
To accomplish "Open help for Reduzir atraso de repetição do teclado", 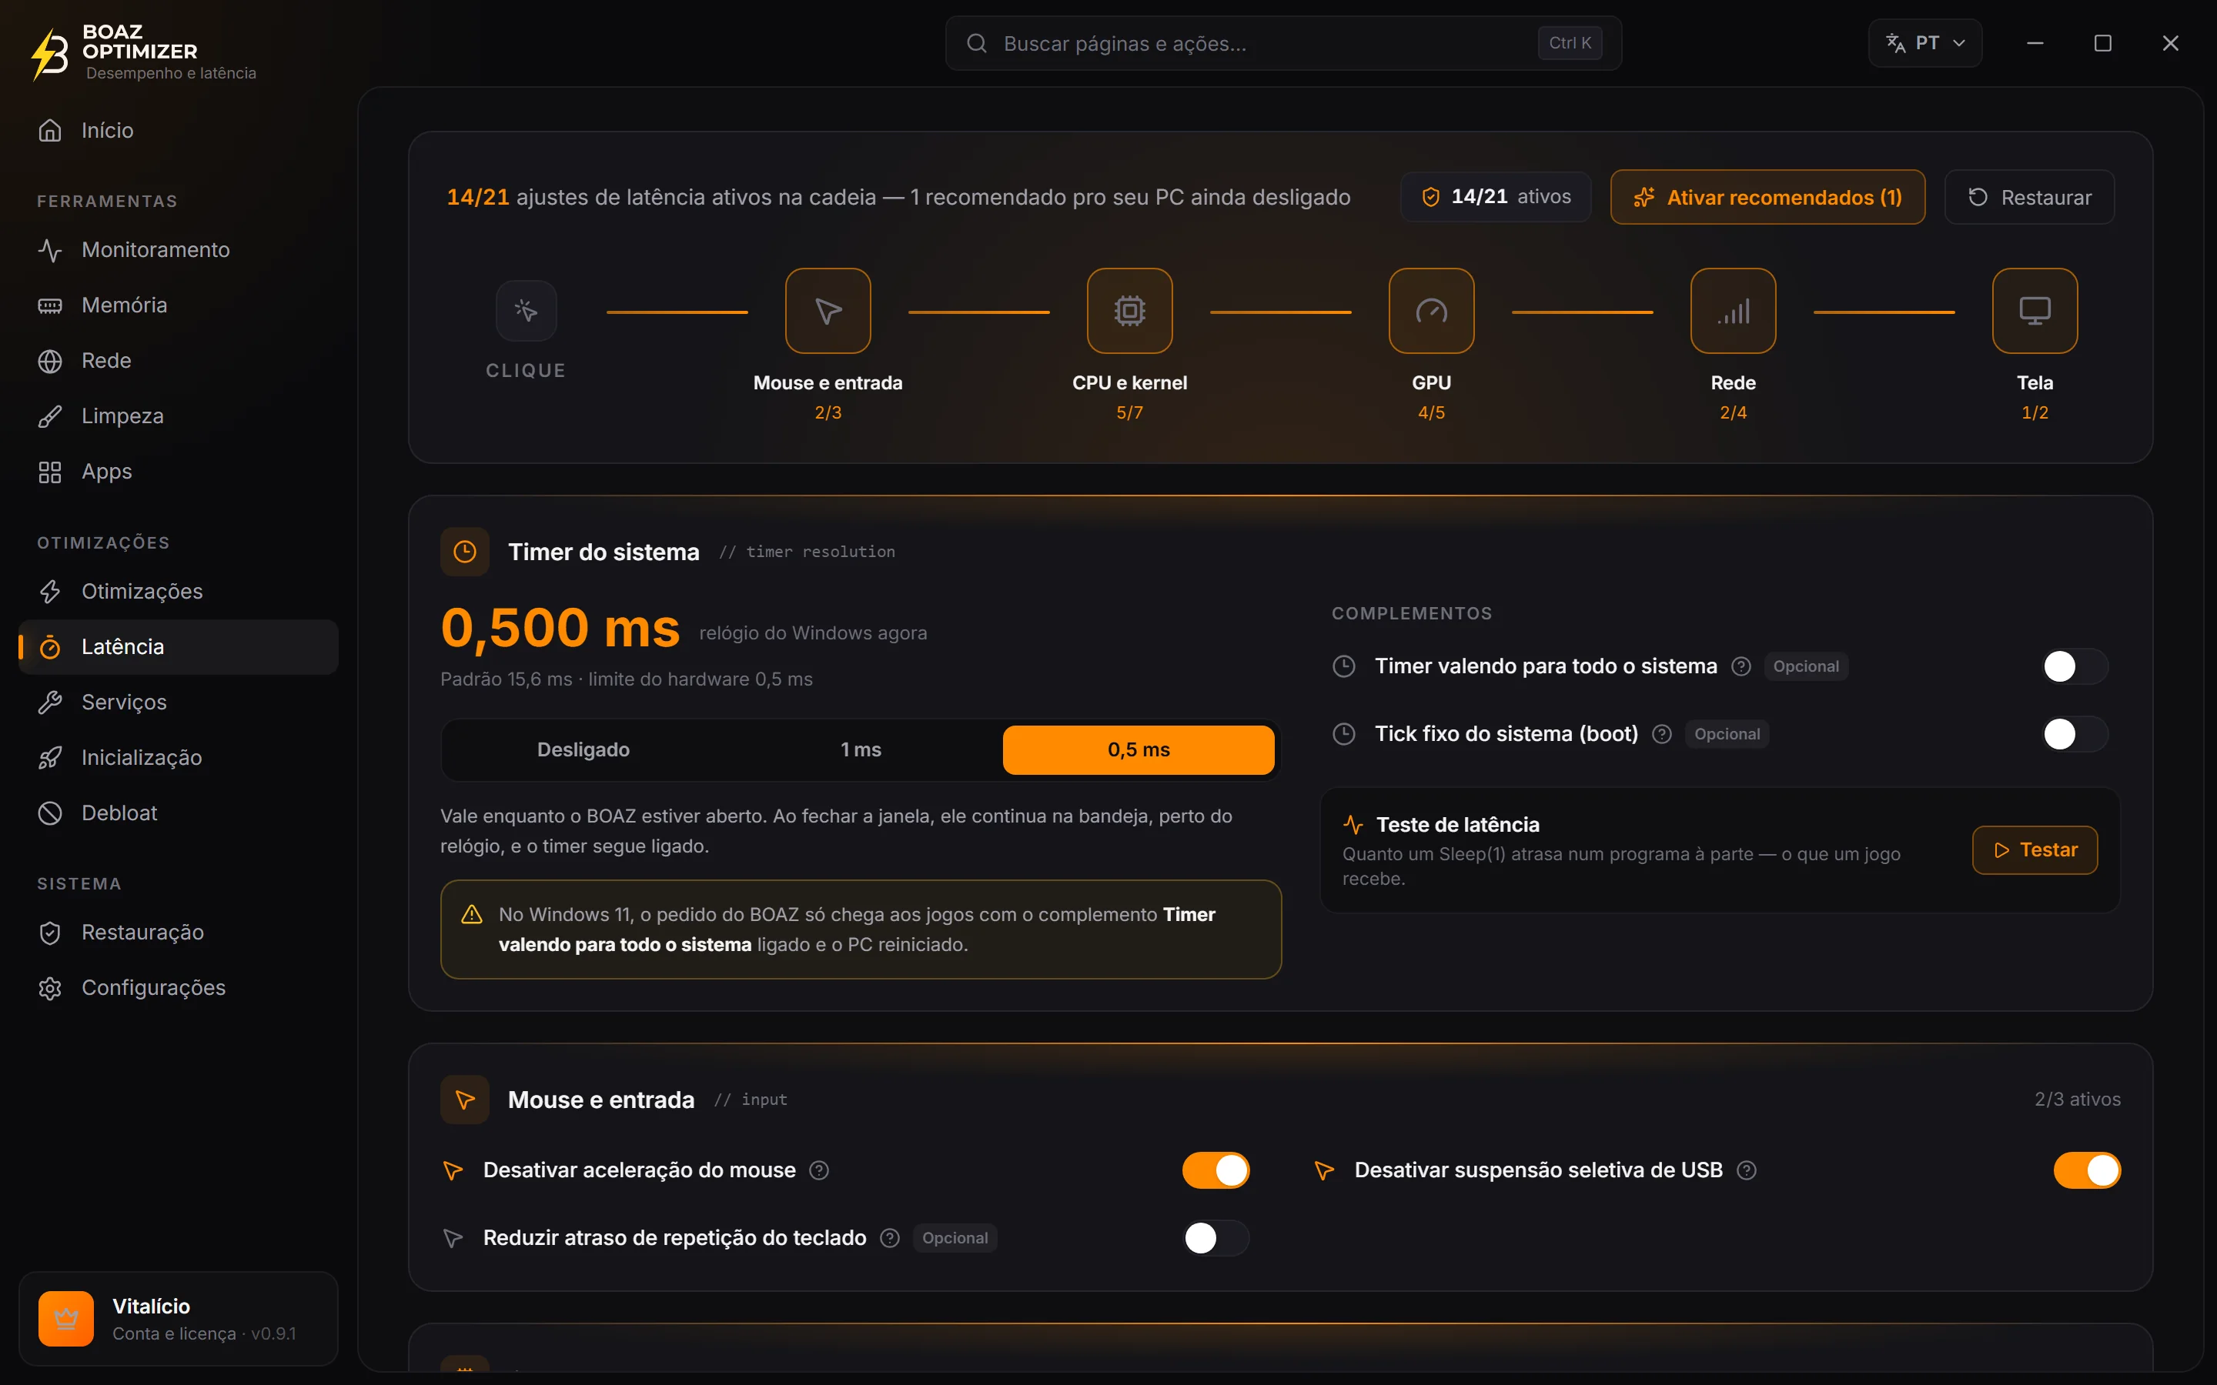I will [x=890, y=1239].
